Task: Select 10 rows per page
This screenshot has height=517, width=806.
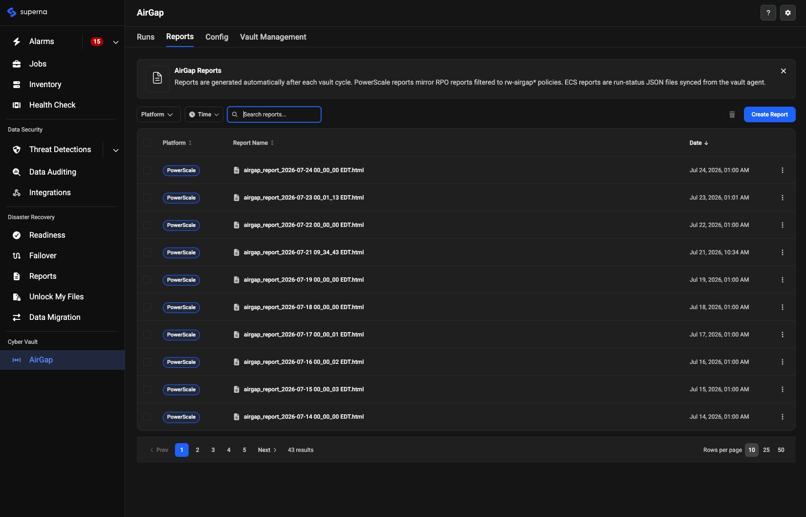Action: [752, 450]
